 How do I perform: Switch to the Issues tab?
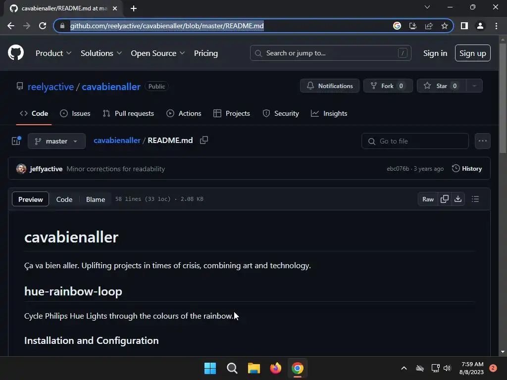coord(75,113)
